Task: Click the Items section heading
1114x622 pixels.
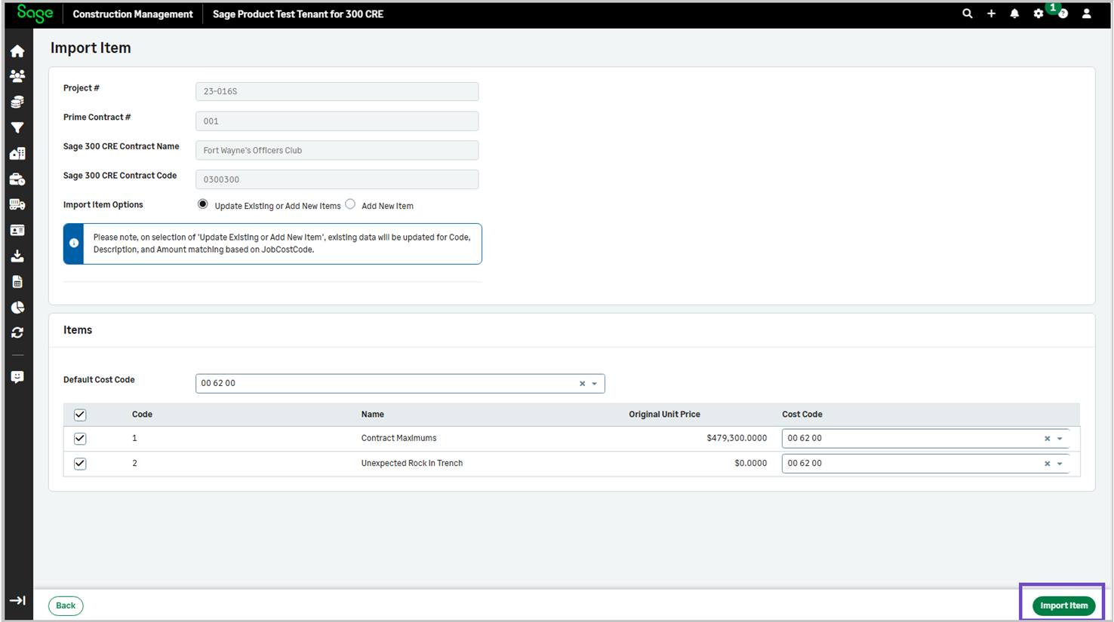Action: click(x=78, y=330)
